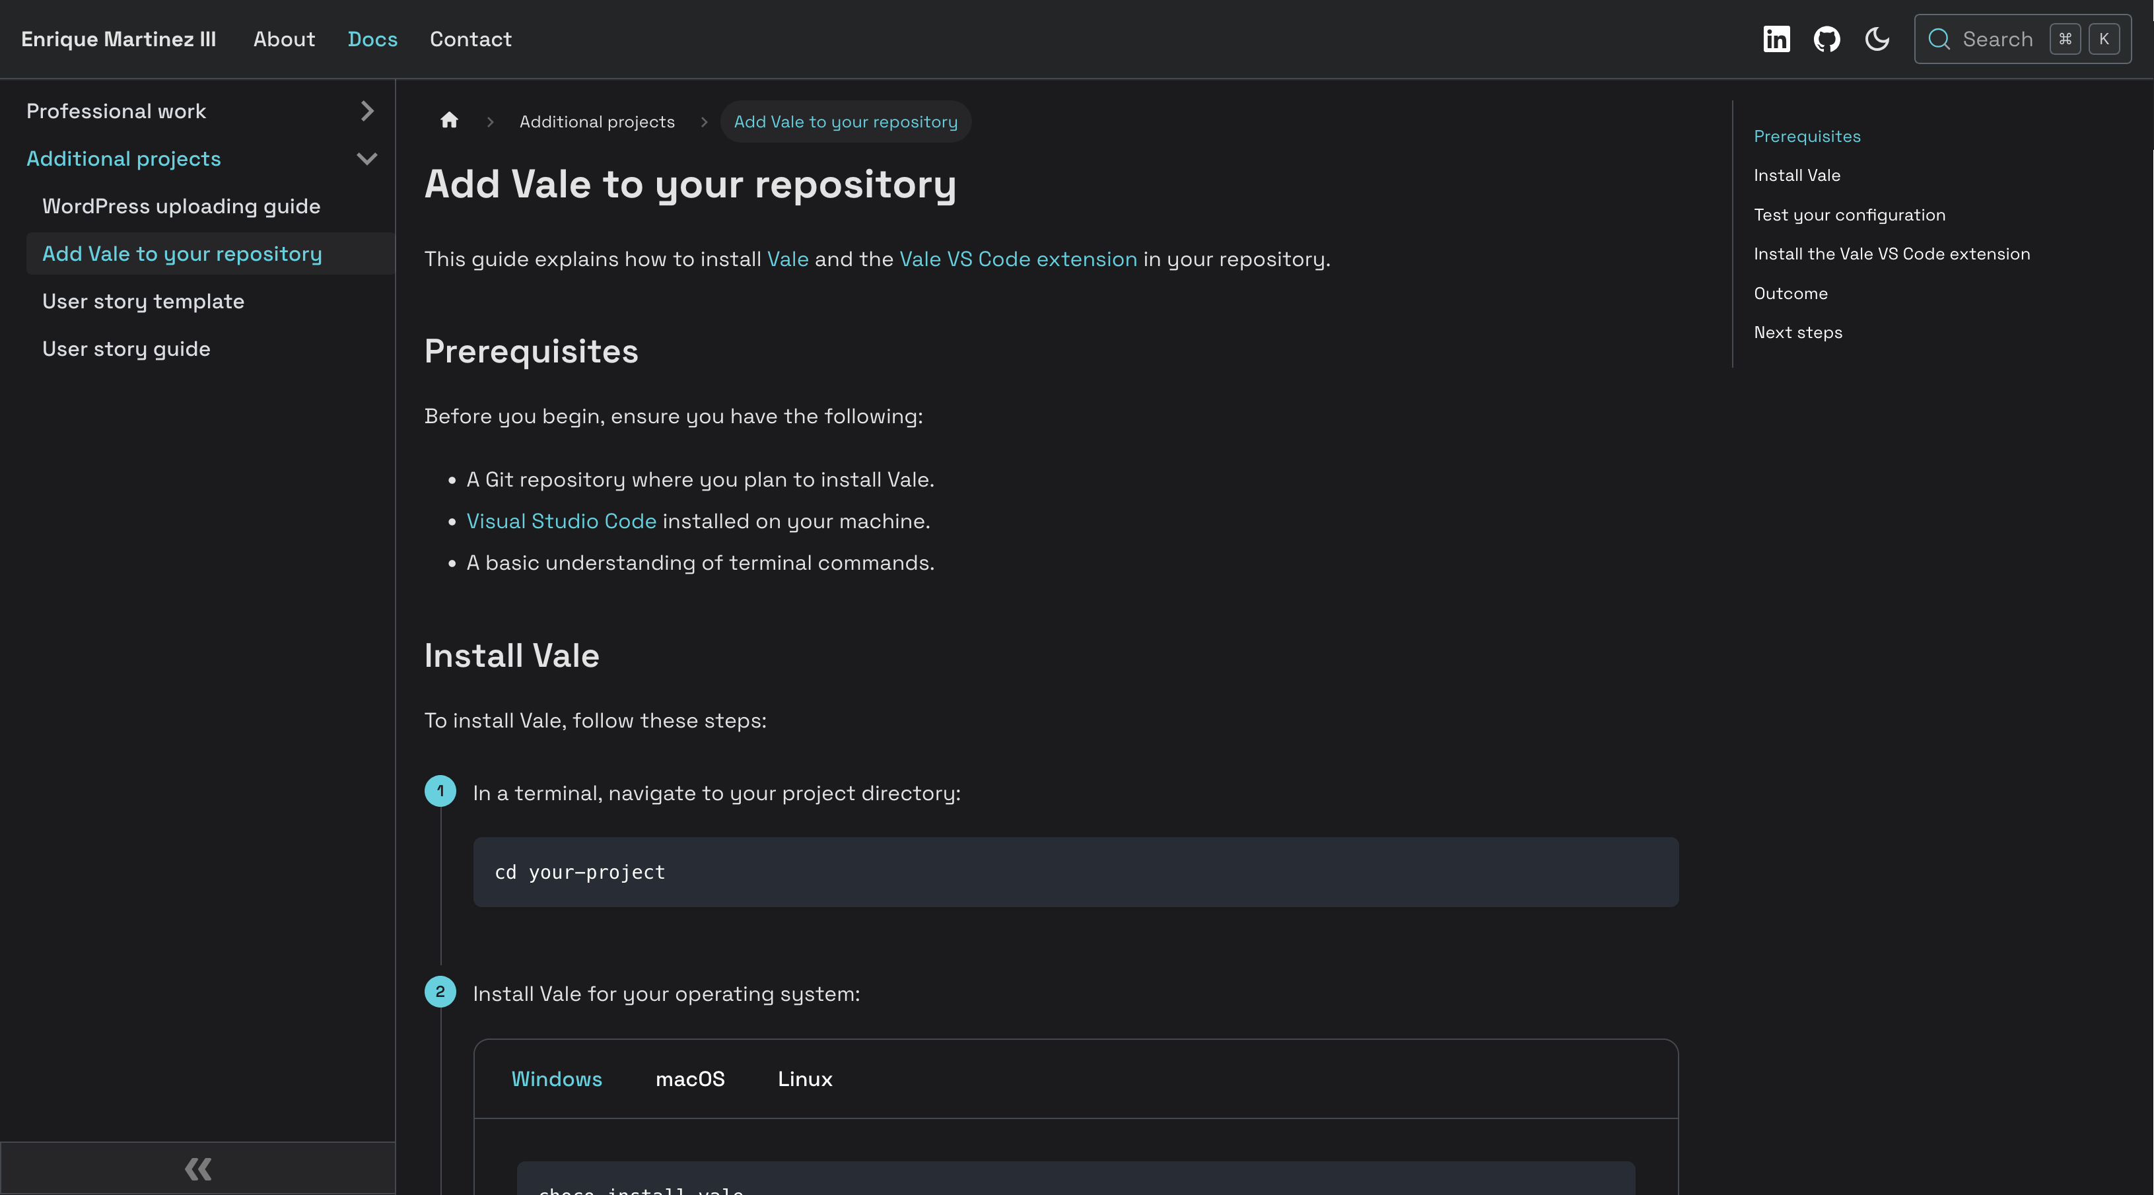Select the Windows install tab

556,1079
